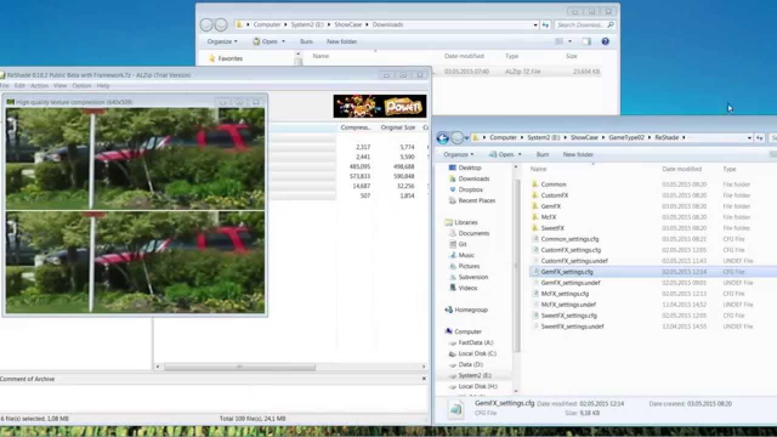Open Option menu in ALZip

coord(82,86)
